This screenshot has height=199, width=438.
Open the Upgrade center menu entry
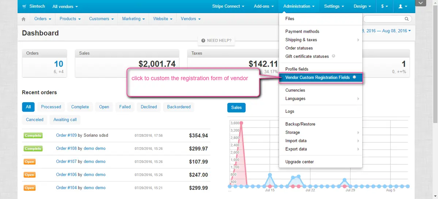pyautogui.click(x=300, y=162)
